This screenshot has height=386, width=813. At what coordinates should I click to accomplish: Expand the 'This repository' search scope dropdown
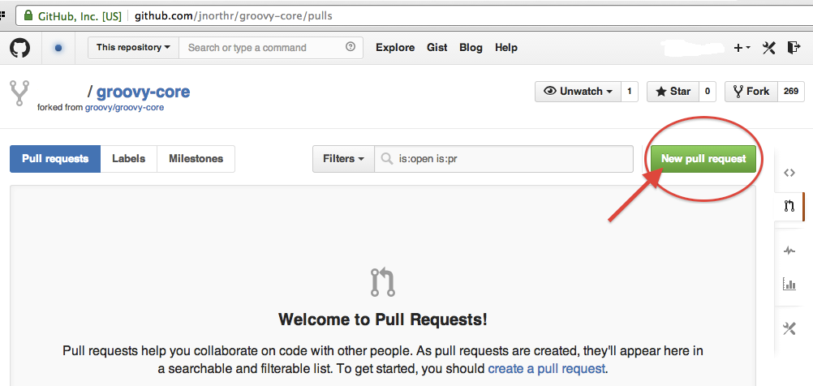[133, 48]
